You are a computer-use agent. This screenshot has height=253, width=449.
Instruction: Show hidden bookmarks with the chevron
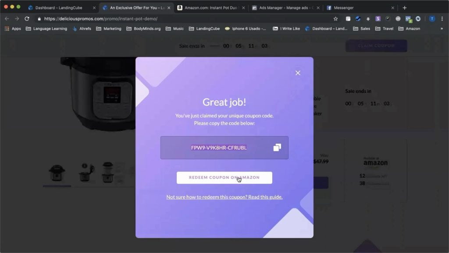click(442, 28)
